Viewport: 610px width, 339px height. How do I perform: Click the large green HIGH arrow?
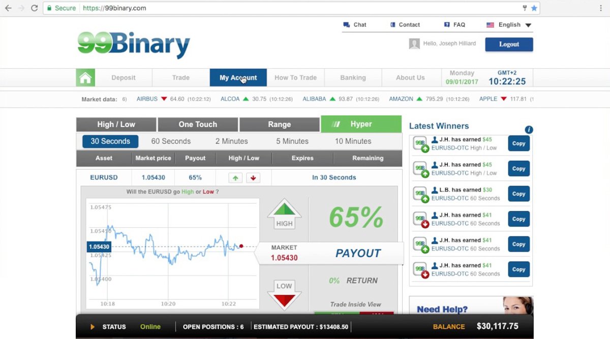tap(284, 213)
